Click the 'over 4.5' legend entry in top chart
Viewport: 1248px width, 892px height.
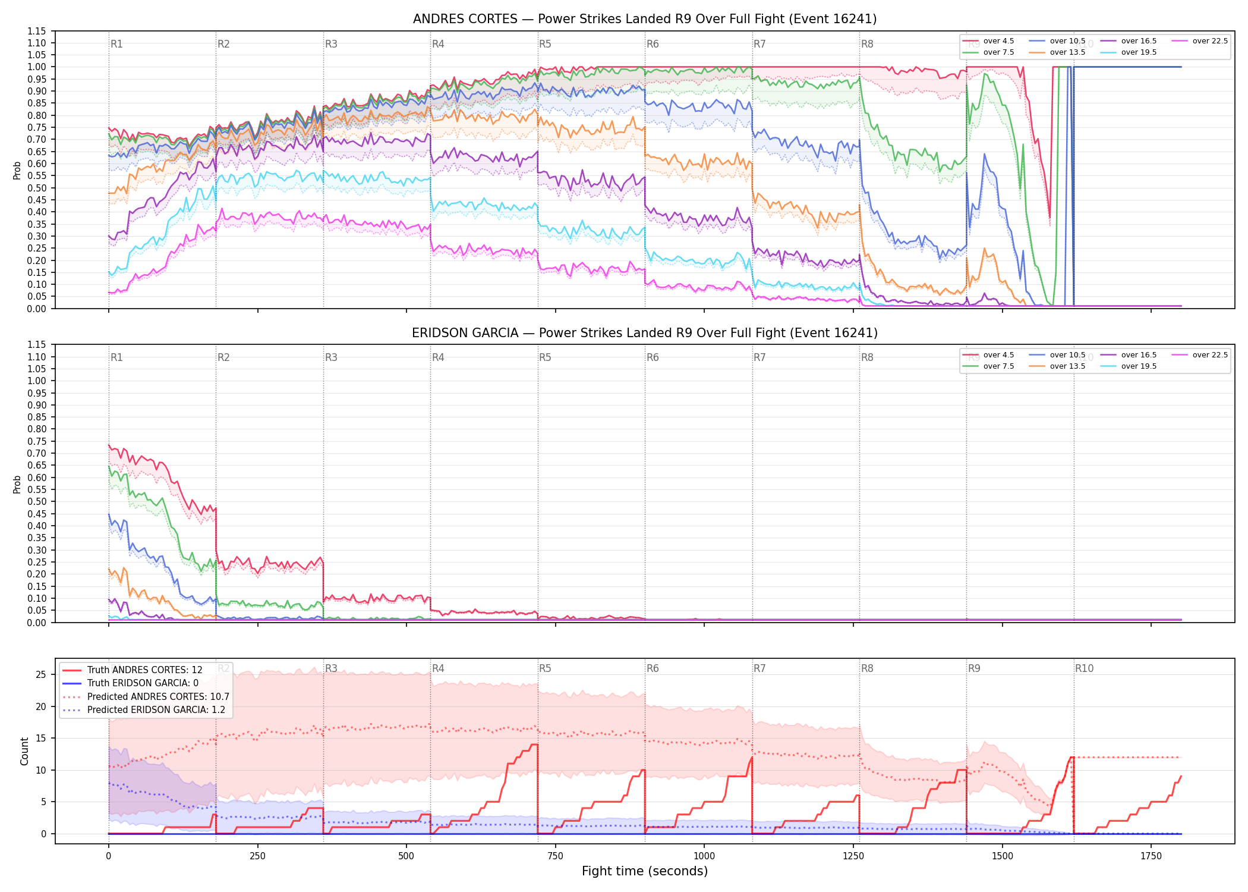point(988,41)
